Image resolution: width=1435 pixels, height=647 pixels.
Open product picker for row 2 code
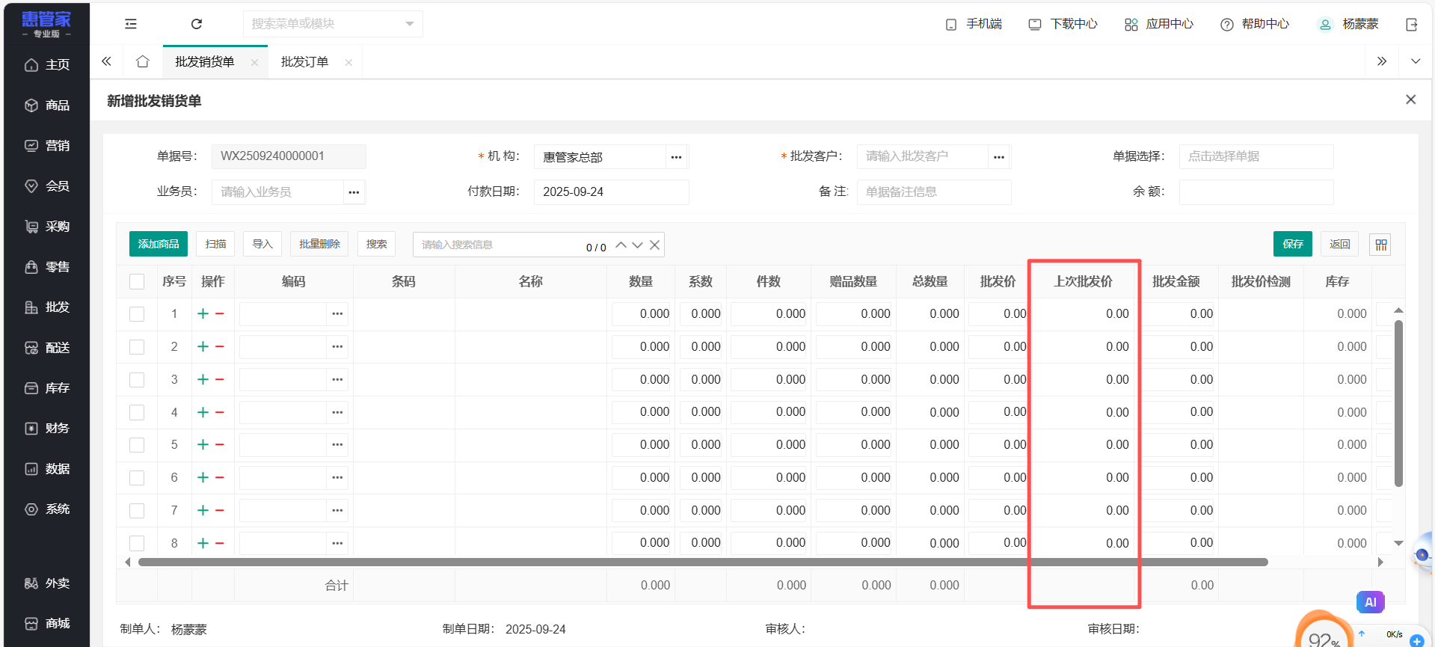coord(337,346)
